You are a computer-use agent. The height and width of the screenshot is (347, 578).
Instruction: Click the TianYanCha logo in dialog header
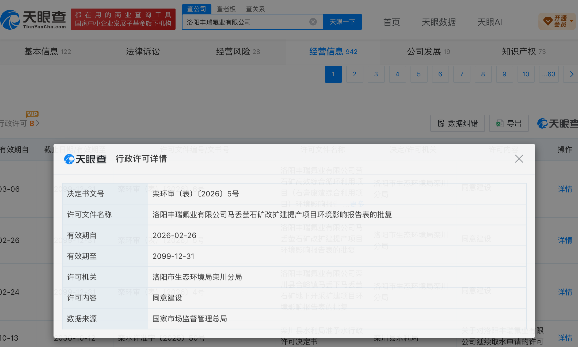coord(85,159)
